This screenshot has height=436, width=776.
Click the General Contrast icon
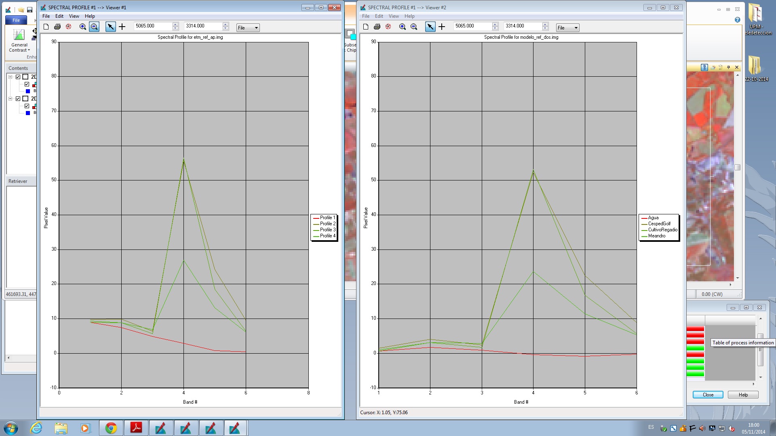19,35
